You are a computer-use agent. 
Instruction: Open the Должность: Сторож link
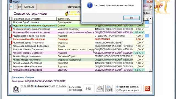click(23, 78)
